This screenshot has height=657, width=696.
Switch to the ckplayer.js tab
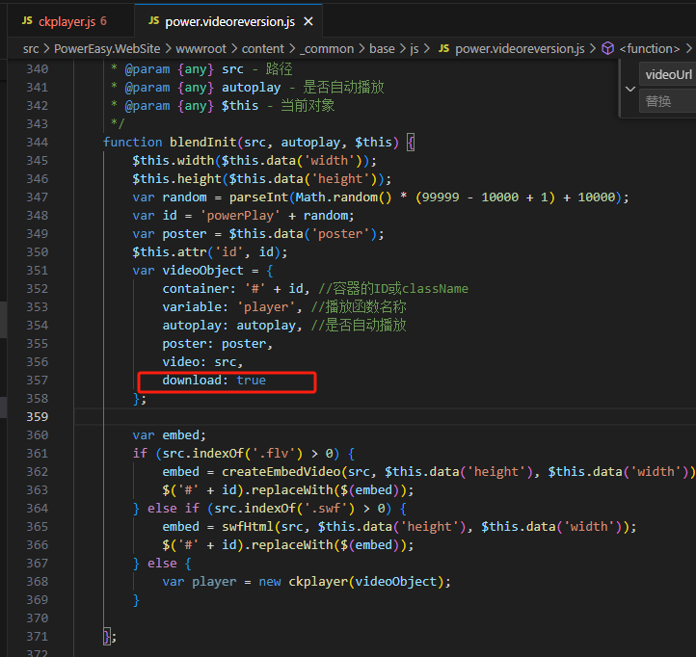[68, 20]
